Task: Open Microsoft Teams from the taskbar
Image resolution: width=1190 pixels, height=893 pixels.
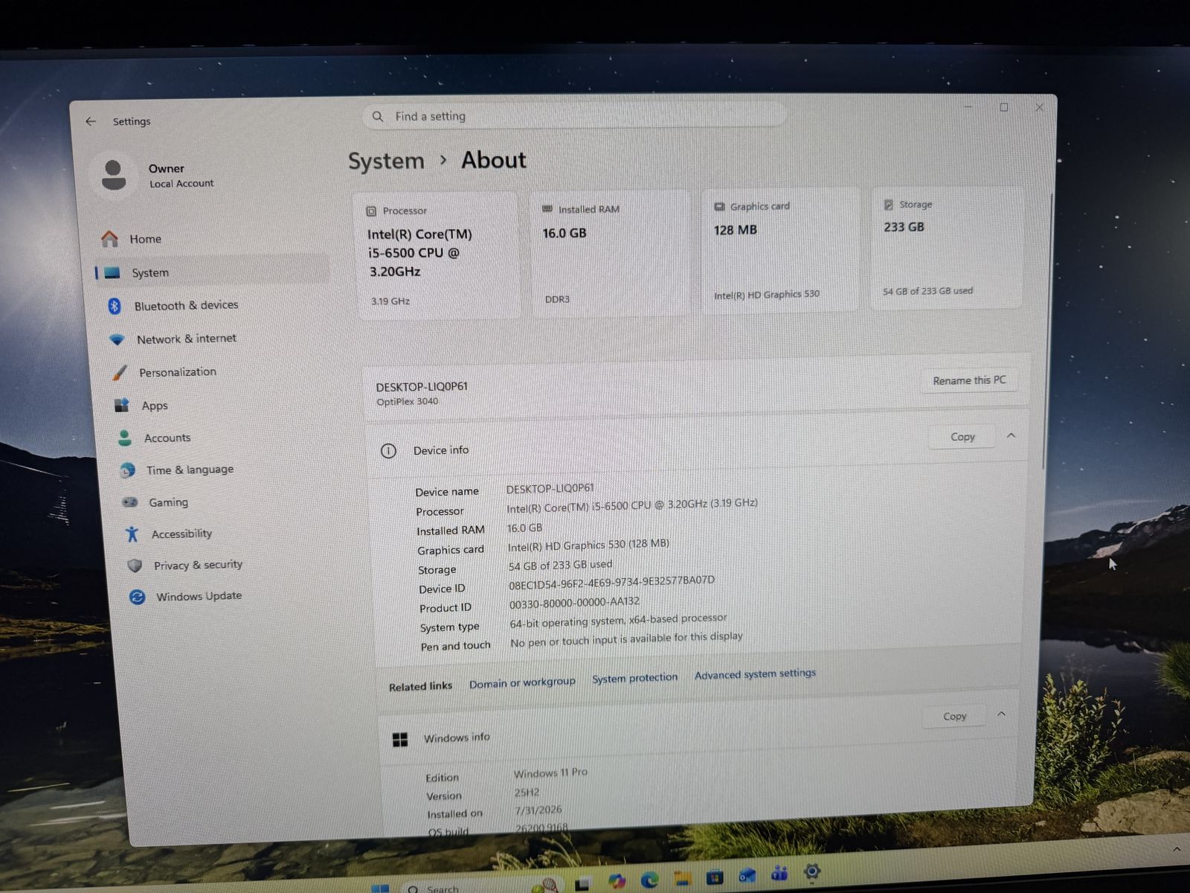Action: (x=779, y=874)
